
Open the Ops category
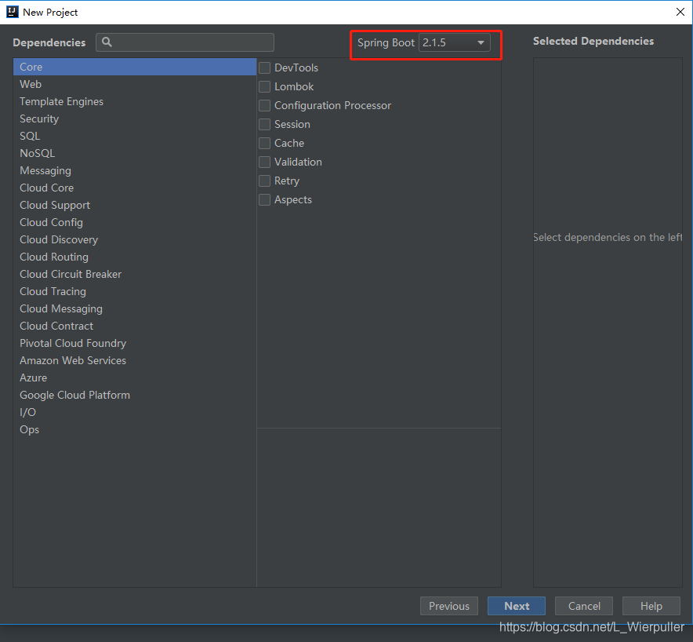pyautogui.click(x=135, y=429)
